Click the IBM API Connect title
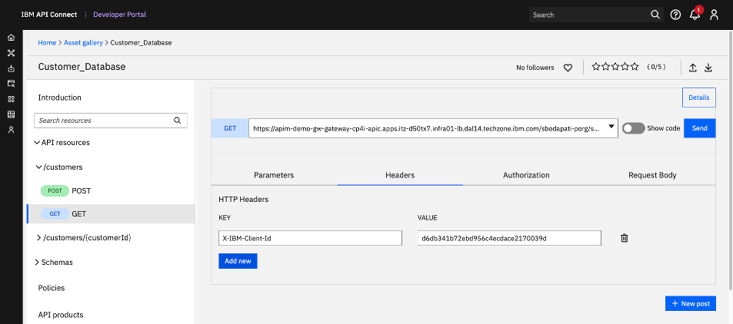 pos(49,15)
